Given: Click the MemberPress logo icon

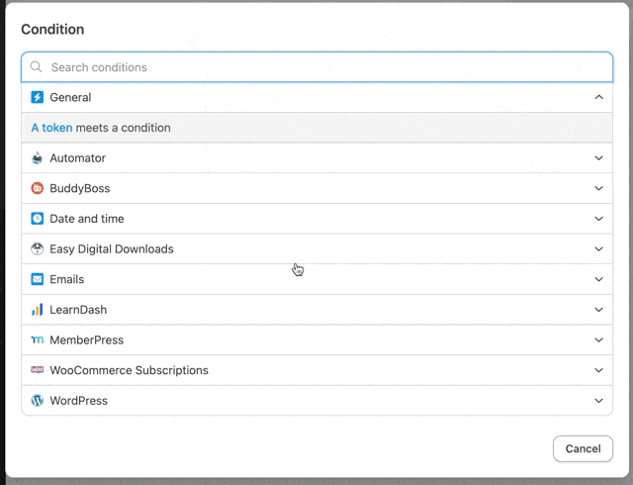Looking at the screenshot, I should coord(38,339).
